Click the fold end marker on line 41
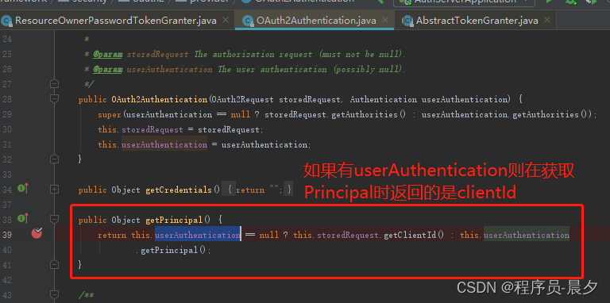The width and height of the screenshot is (610, 303). click(55, 265)
